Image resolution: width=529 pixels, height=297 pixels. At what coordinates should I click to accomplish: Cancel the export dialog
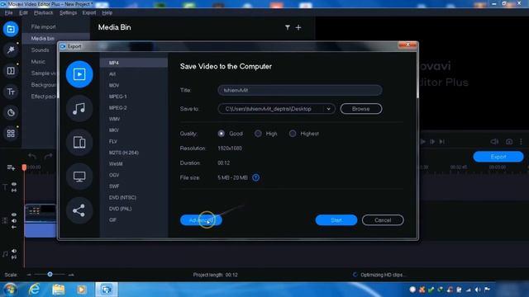click(x=383, y=220)
